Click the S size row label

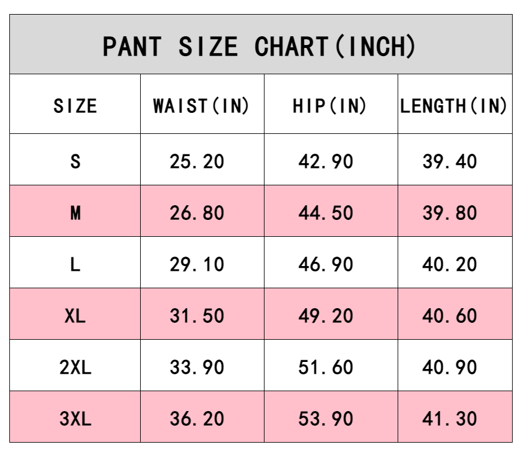click(x=75, y=161)
